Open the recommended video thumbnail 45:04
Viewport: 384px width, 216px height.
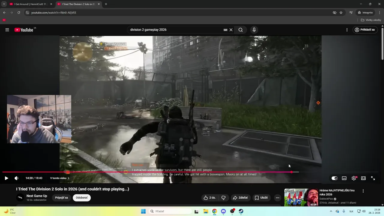(301, 197)
